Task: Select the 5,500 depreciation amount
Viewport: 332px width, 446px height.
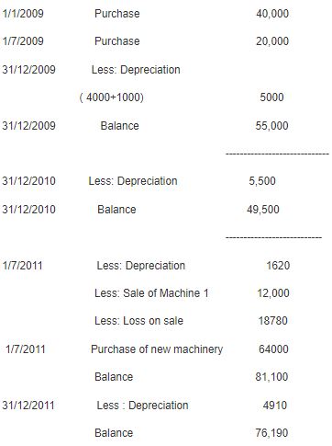Action: [262, 181]
